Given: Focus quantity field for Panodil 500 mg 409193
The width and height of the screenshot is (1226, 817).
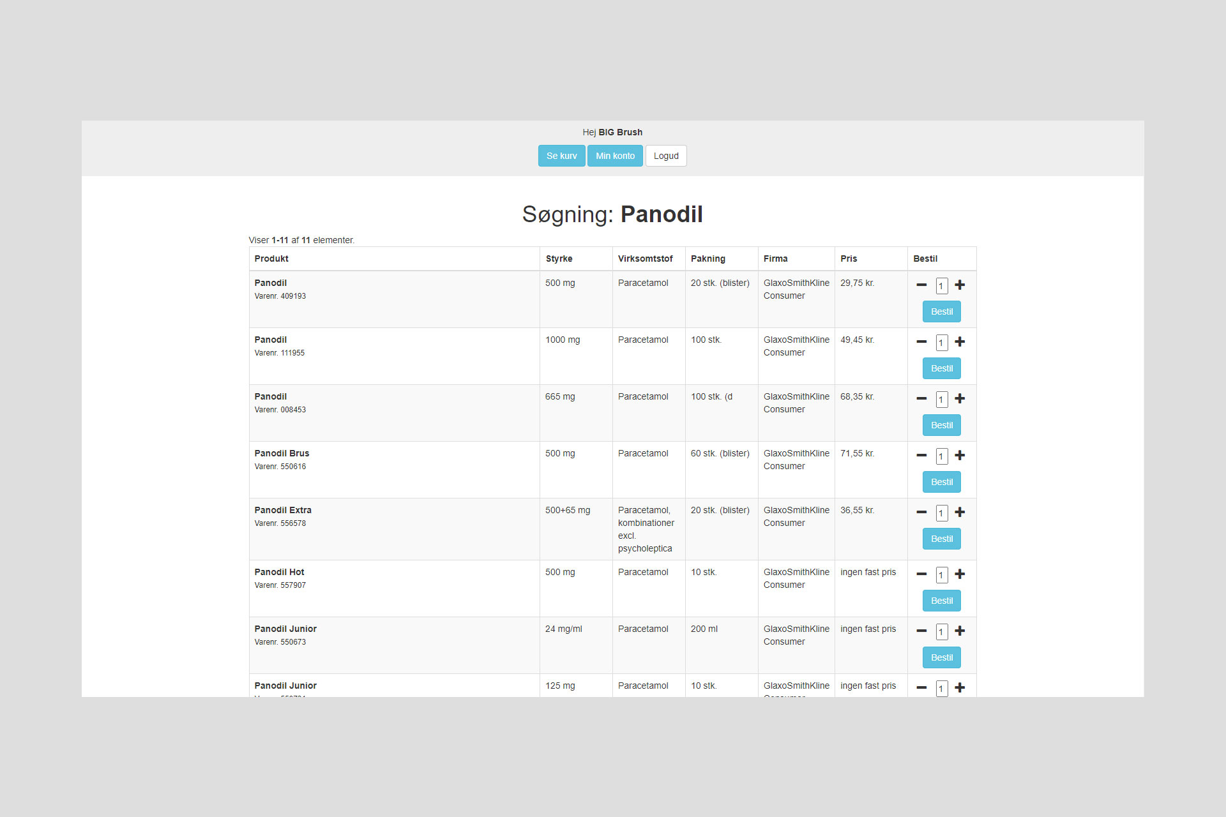Looking at the screenshot, I should click(x=941, y=285).
